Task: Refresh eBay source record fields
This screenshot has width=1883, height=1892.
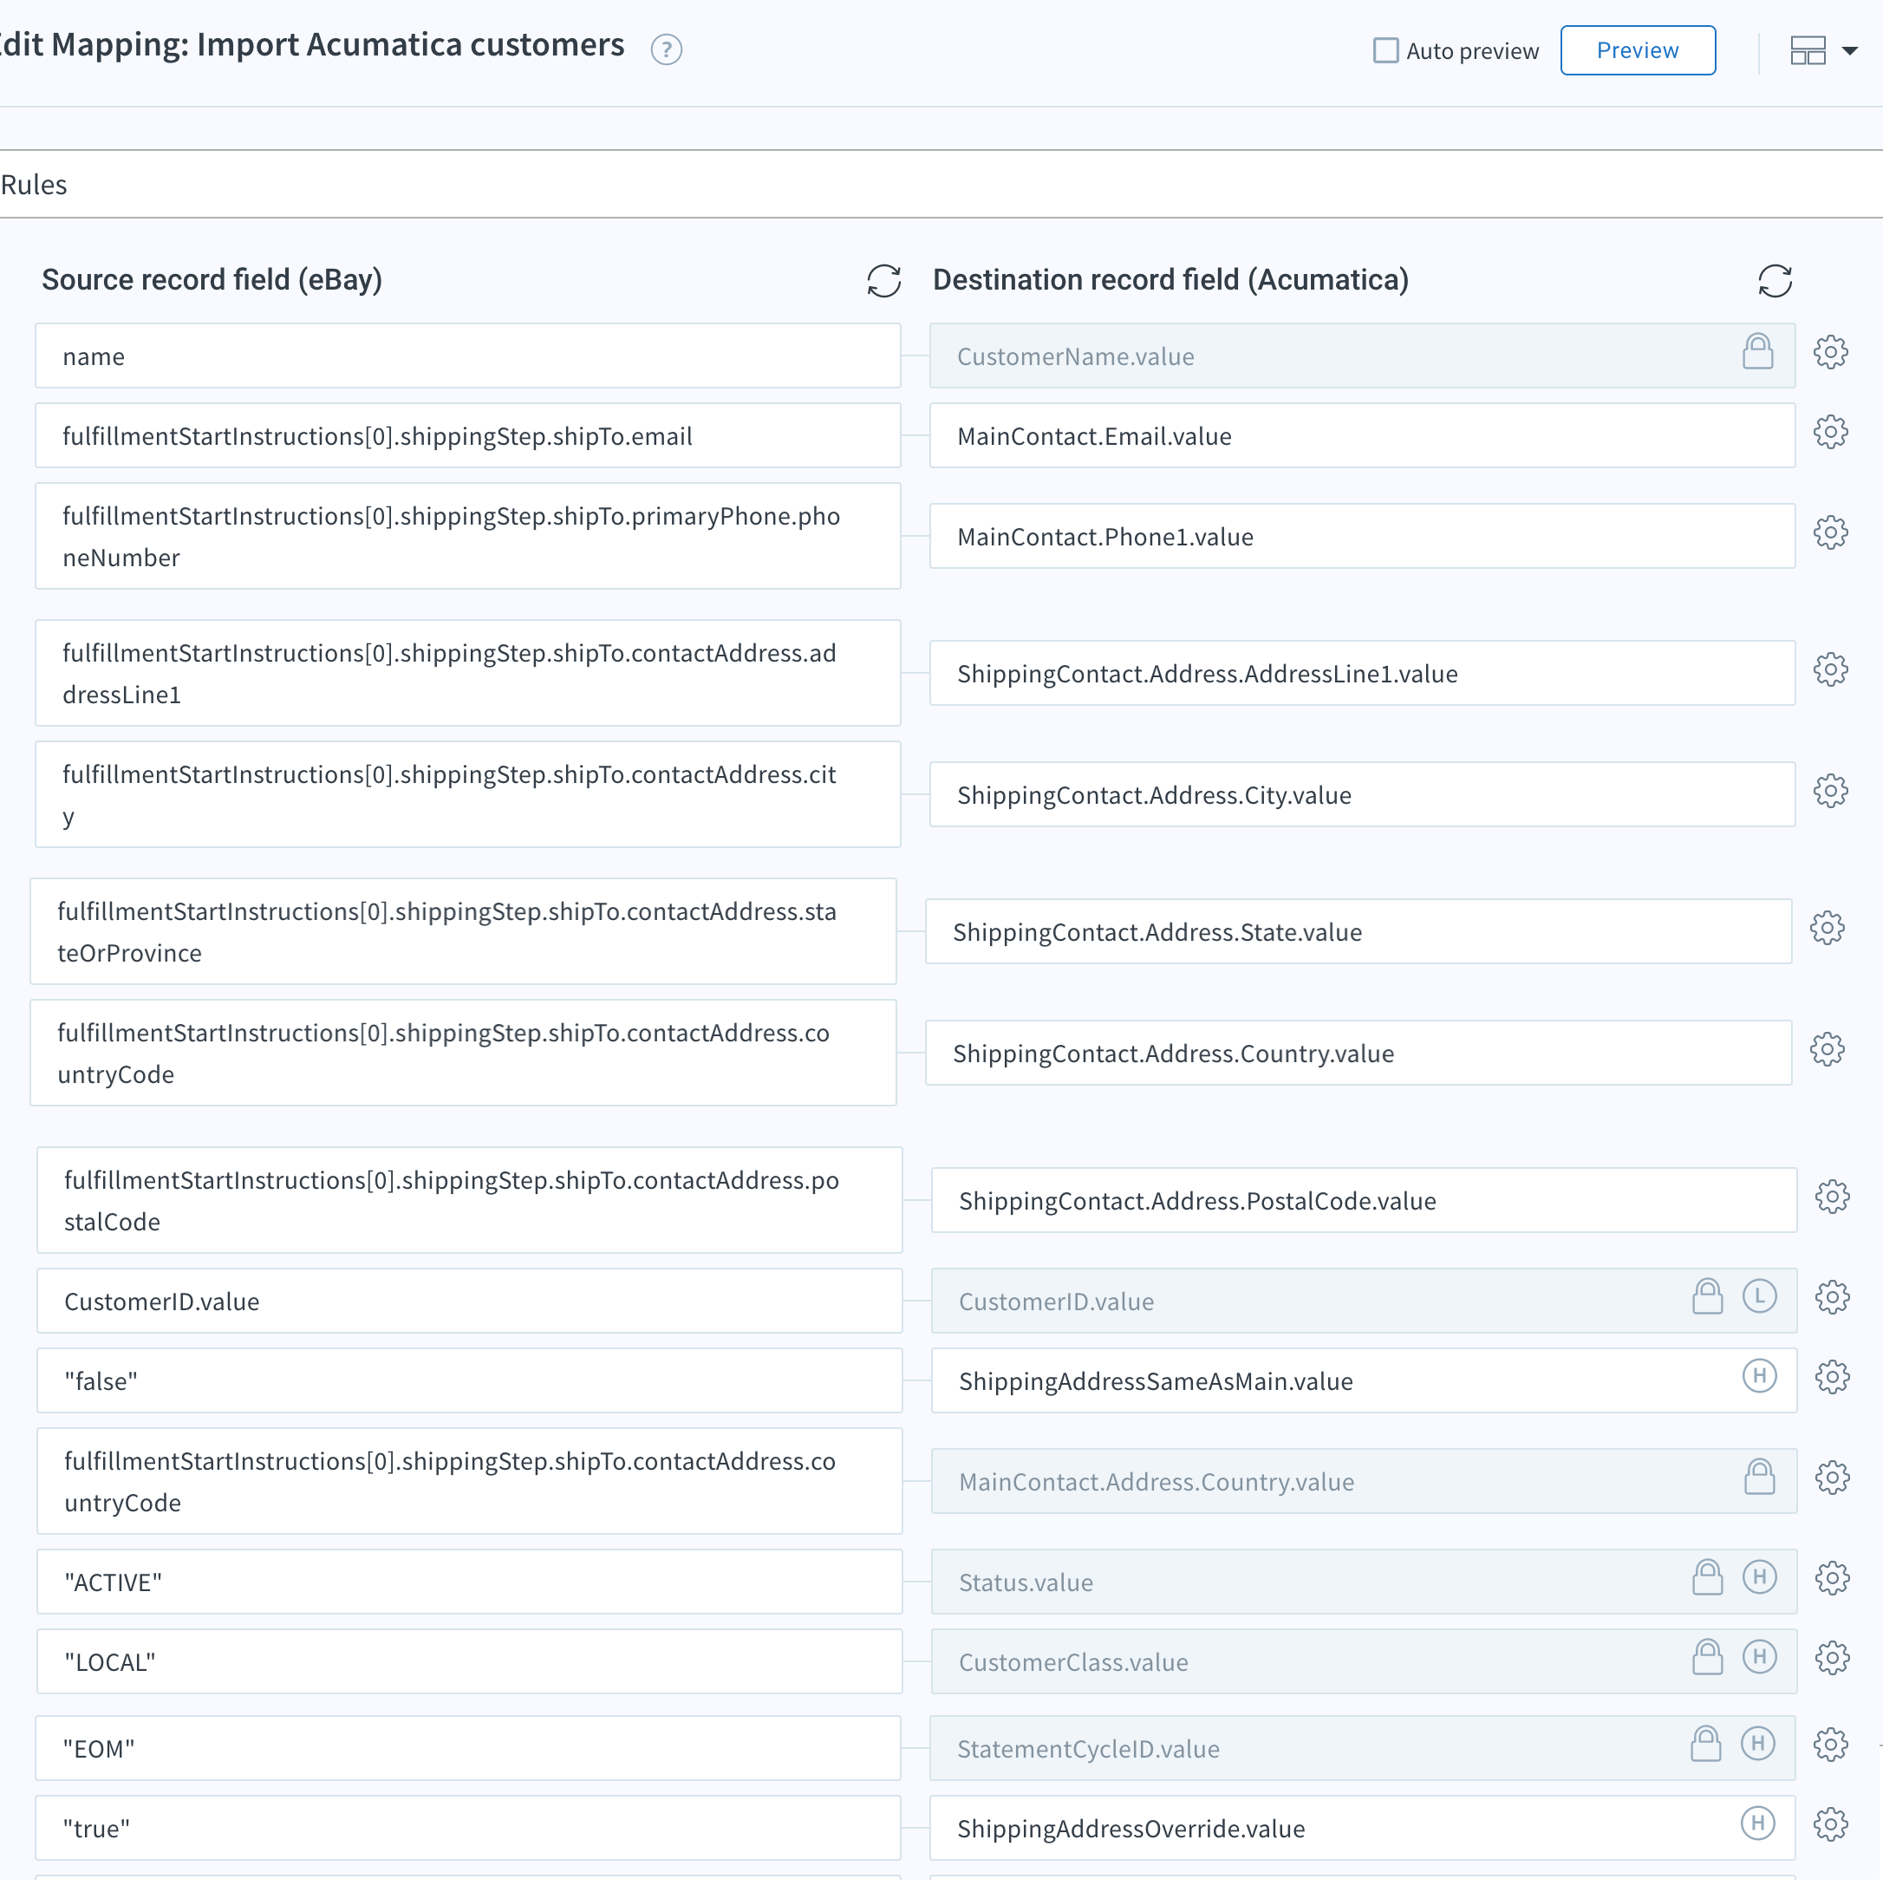Action: tap(883, 280)
